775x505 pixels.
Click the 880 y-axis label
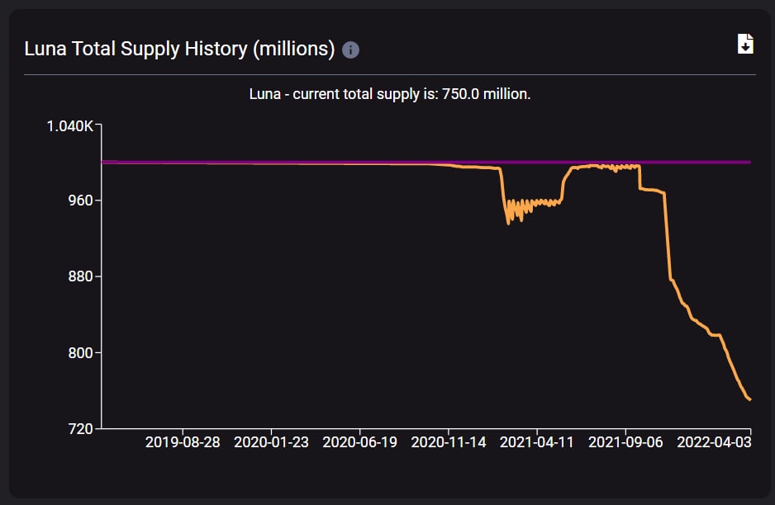pos(81,276)
